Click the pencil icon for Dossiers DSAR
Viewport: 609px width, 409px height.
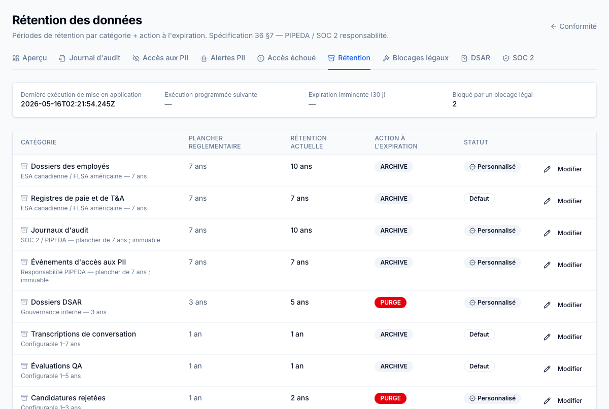[547, 305]
